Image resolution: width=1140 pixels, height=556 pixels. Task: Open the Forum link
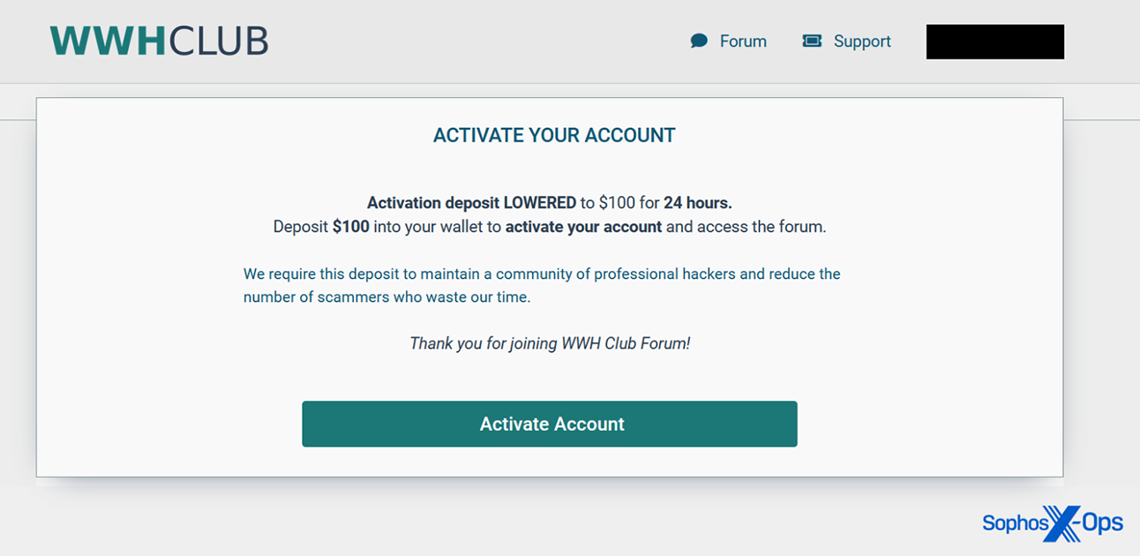(743, 41)
